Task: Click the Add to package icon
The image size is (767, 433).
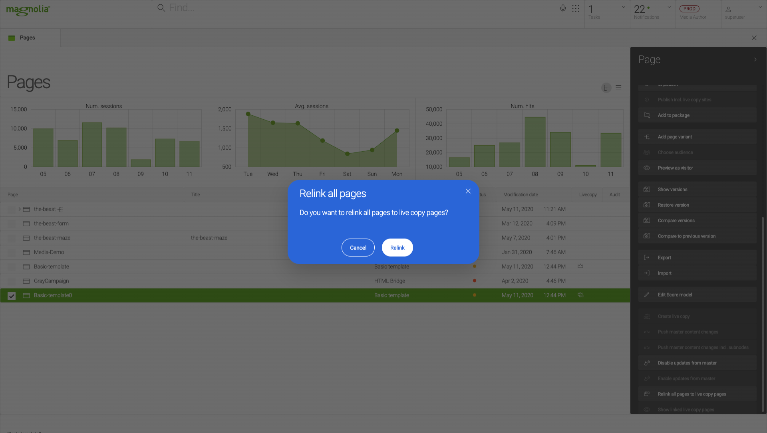Action: pos(647,115)
